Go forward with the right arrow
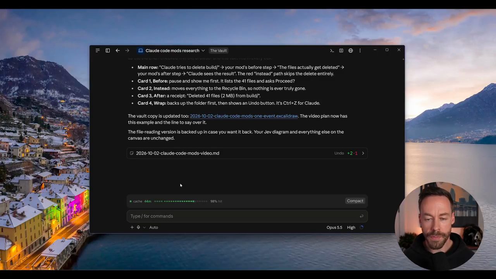The width and height of the screenshot is (496, 279). (x=127, y=50)
